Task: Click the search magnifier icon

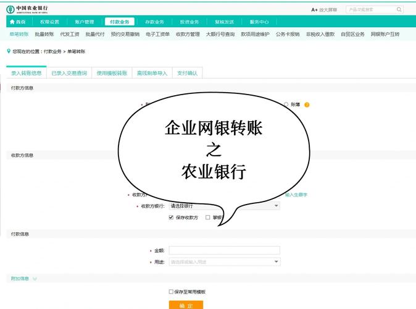Action: pos(399,9)
